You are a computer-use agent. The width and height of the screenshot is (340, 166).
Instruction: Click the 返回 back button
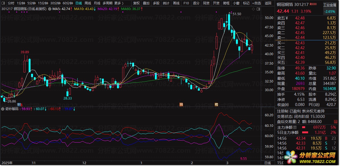click(x=268, y=3)
